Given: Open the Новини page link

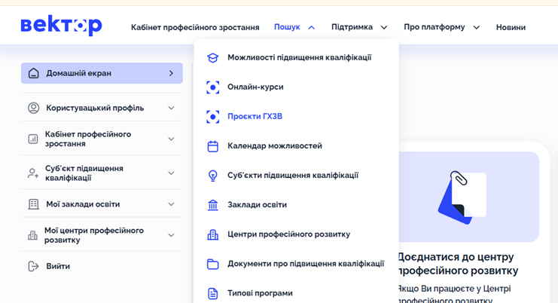Looking at the screenshot, I should tap(511, 27).
